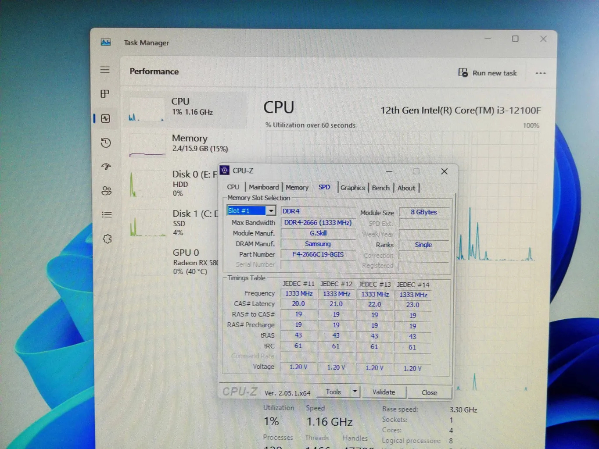This screenshot has width=599, height=449.
Task: Open the Tools dropdown arrow in CPU-Z
Action: [x=355, y=391]
